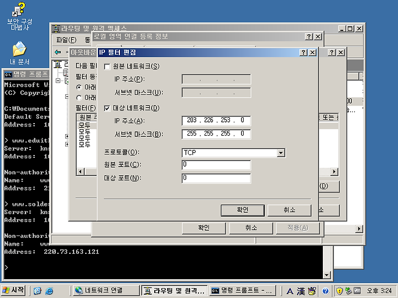Screen dimensions: 398x298
Task: Click the language bar A input mode icon
Action: 290,291
